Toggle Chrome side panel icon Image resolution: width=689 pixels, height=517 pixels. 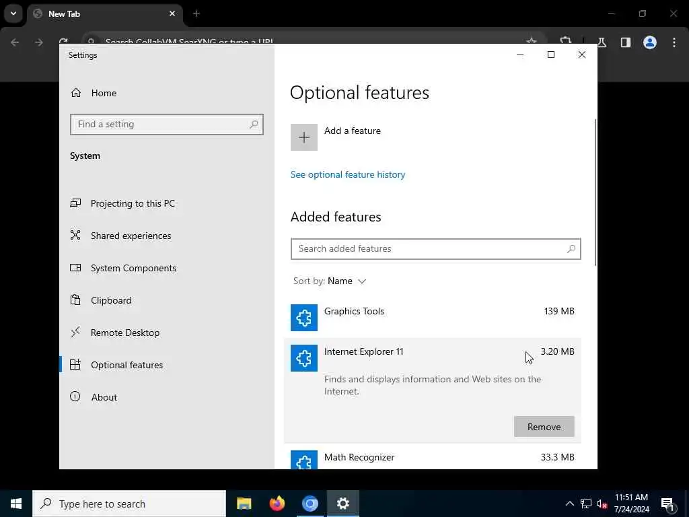click(x=626, y=42)
